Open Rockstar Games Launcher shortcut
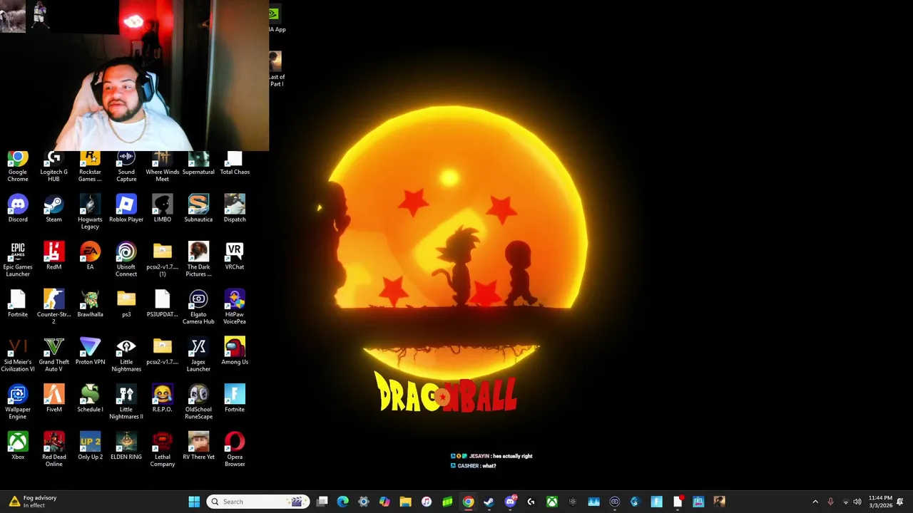Viewport: 913px width, 513px height. (90, 166)
